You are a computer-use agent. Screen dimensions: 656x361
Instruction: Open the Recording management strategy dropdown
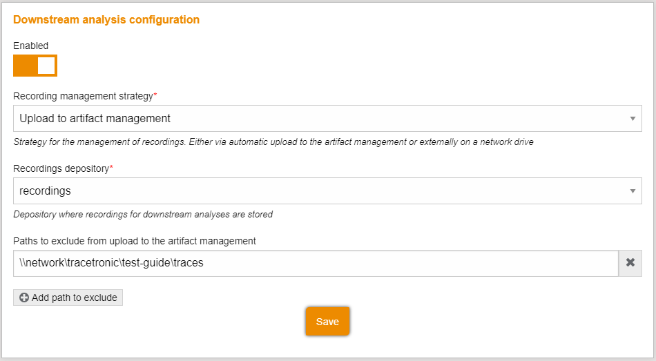(327, 119)
